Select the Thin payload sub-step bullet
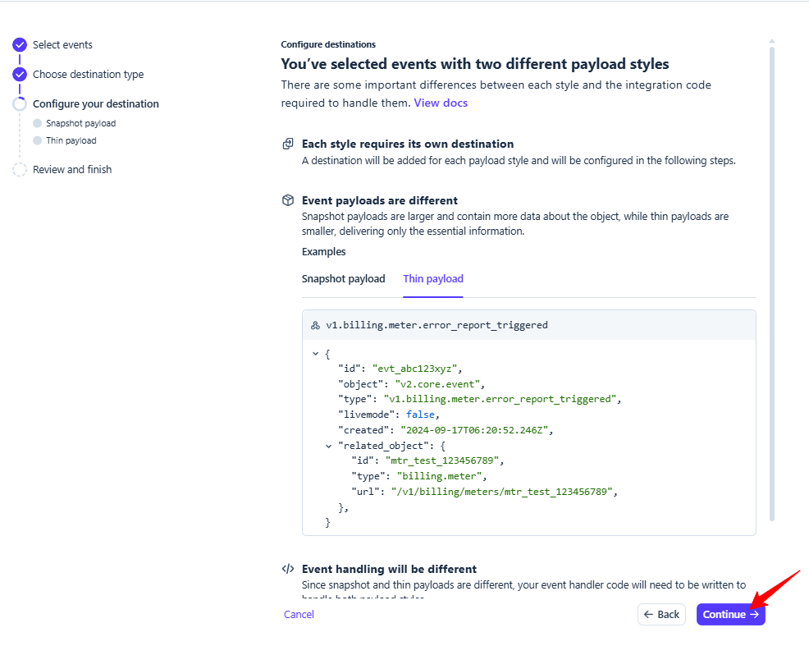The image size is (809, 646). [37, 140]
